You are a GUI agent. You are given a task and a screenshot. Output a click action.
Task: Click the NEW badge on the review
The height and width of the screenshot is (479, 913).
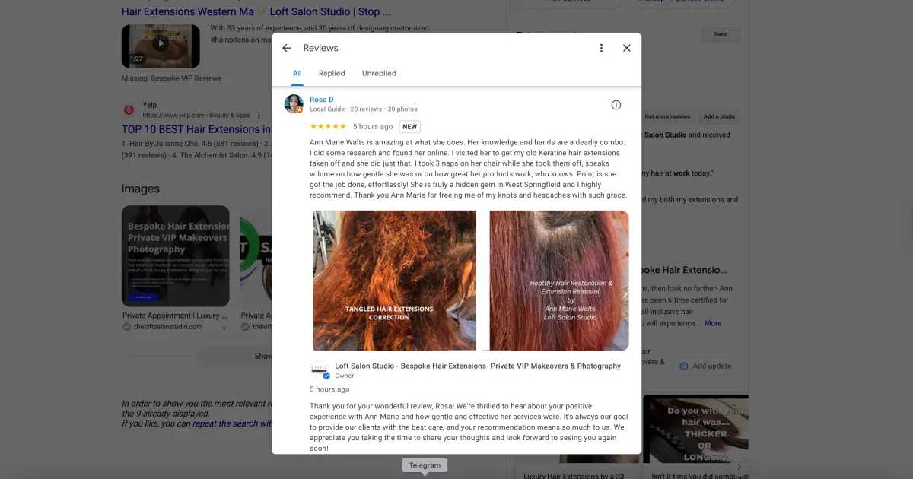point(410,127)
